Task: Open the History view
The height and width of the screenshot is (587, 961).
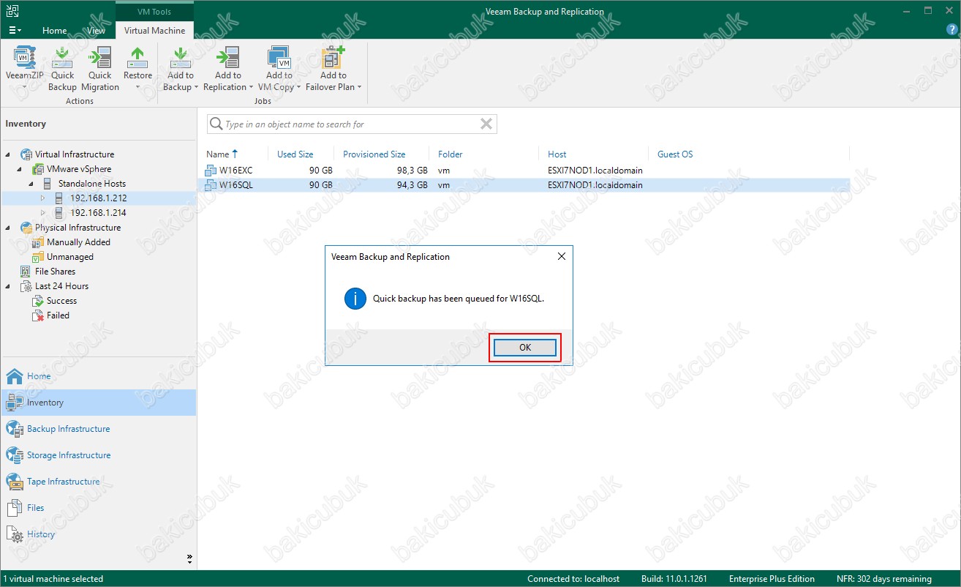Action: pyautogui.click(x=98, y=534)
